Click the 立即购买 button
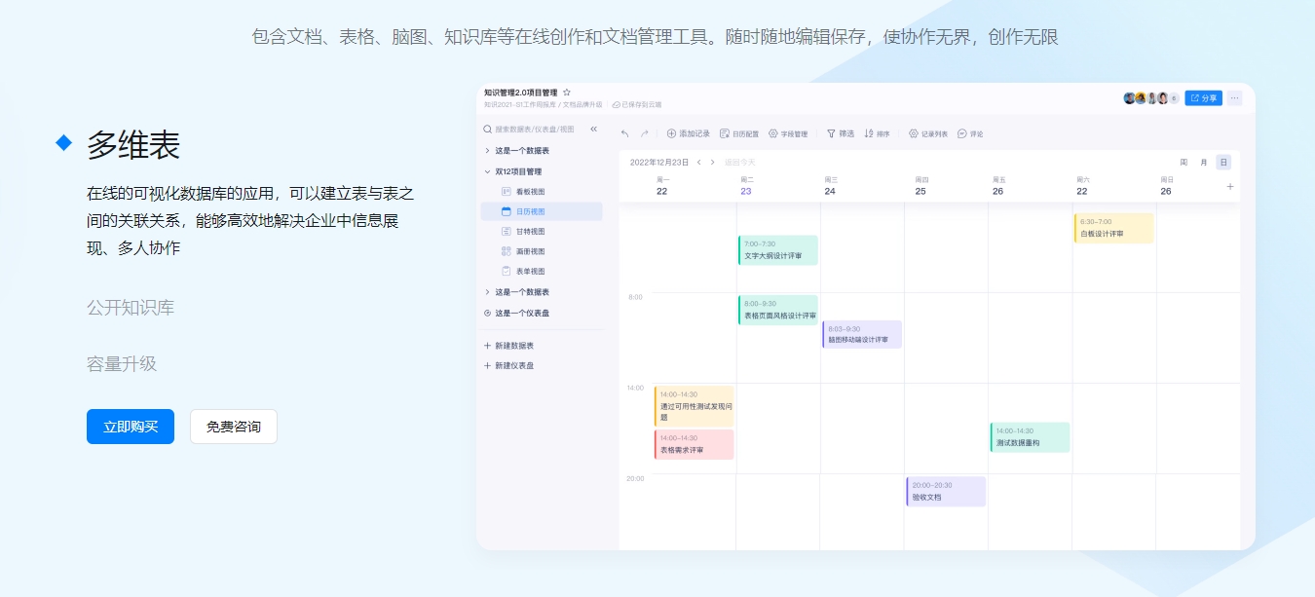The height and width of the screenshot is (597, 1315). 131,427
